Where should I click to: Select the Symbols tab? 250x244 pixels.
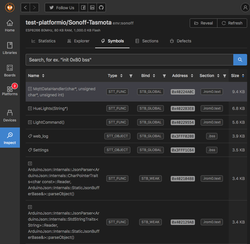(112, 41)
